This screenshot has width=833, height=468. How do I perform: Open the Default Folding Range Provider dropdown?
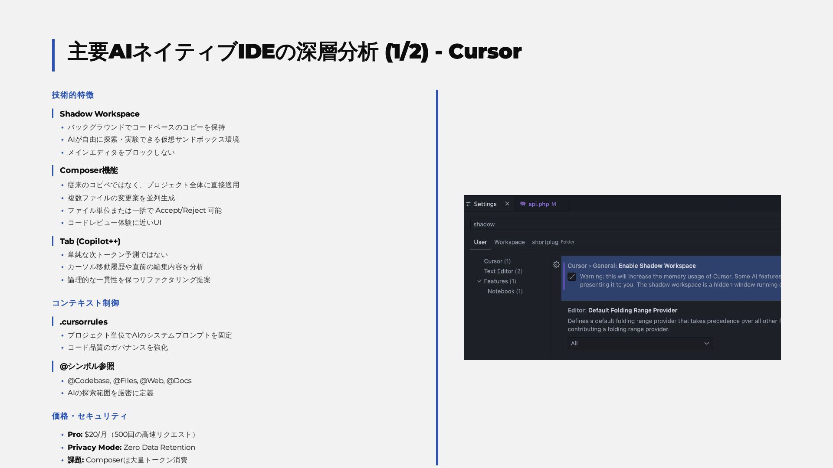[640, 343]
